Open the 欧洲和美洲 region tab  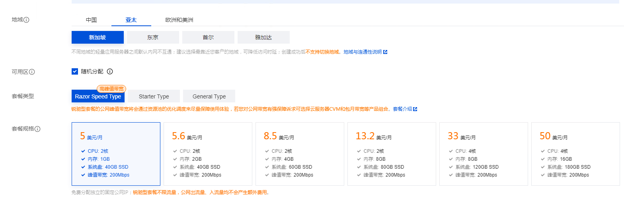(179, 20)
